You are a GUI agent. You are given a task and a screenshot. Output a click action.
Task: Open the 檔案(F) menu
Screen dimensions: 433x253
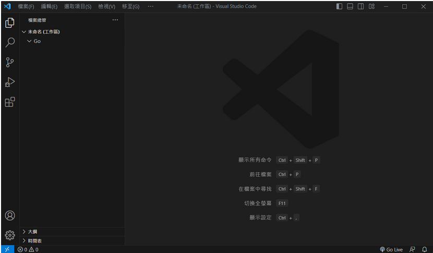tap(26, 6)
